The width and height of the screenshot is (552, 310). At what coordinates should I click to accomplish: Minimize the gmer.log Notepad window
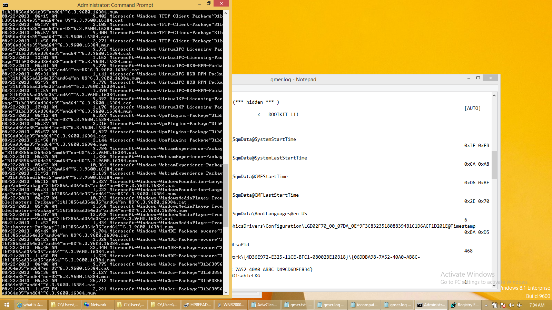tap(469, 79)
